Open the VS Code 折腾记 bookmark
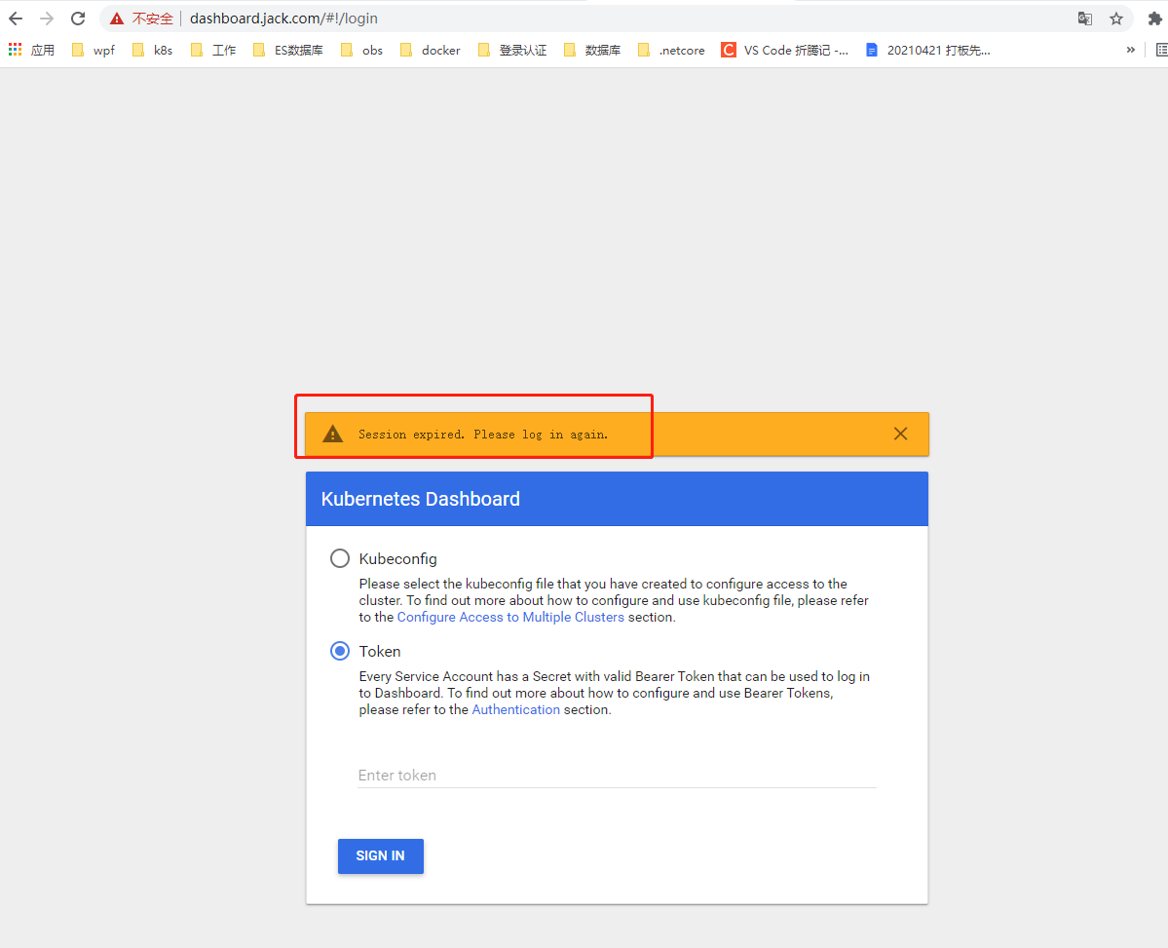1168x948 pixels. point(784,50)
